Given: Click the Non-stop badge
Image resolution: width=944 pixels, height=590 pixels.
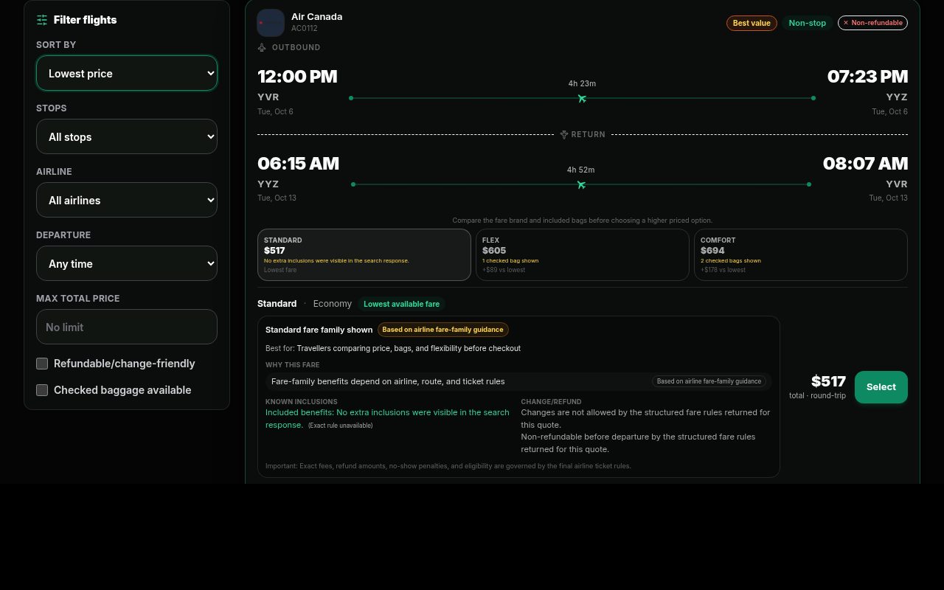Looking at the screenshot, I should (808, 23).
